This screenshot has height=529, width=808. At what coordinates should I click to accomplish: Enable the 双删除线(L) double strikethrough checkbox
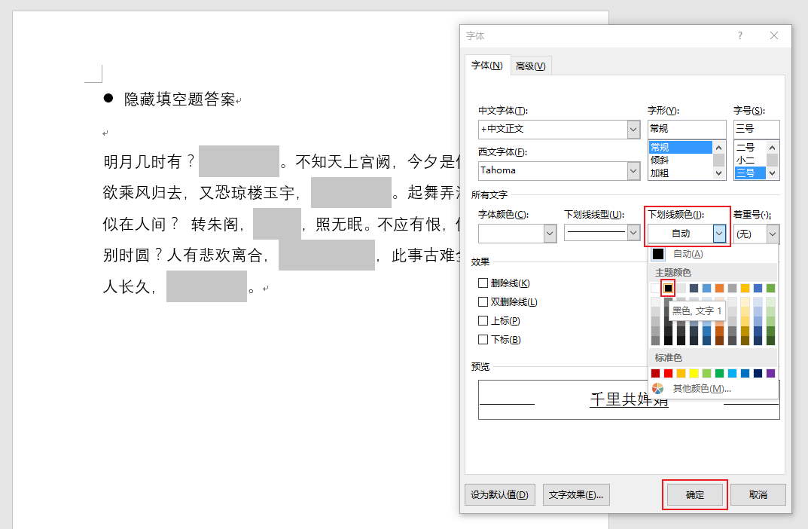pyautogui.click(x=483, y=301)
